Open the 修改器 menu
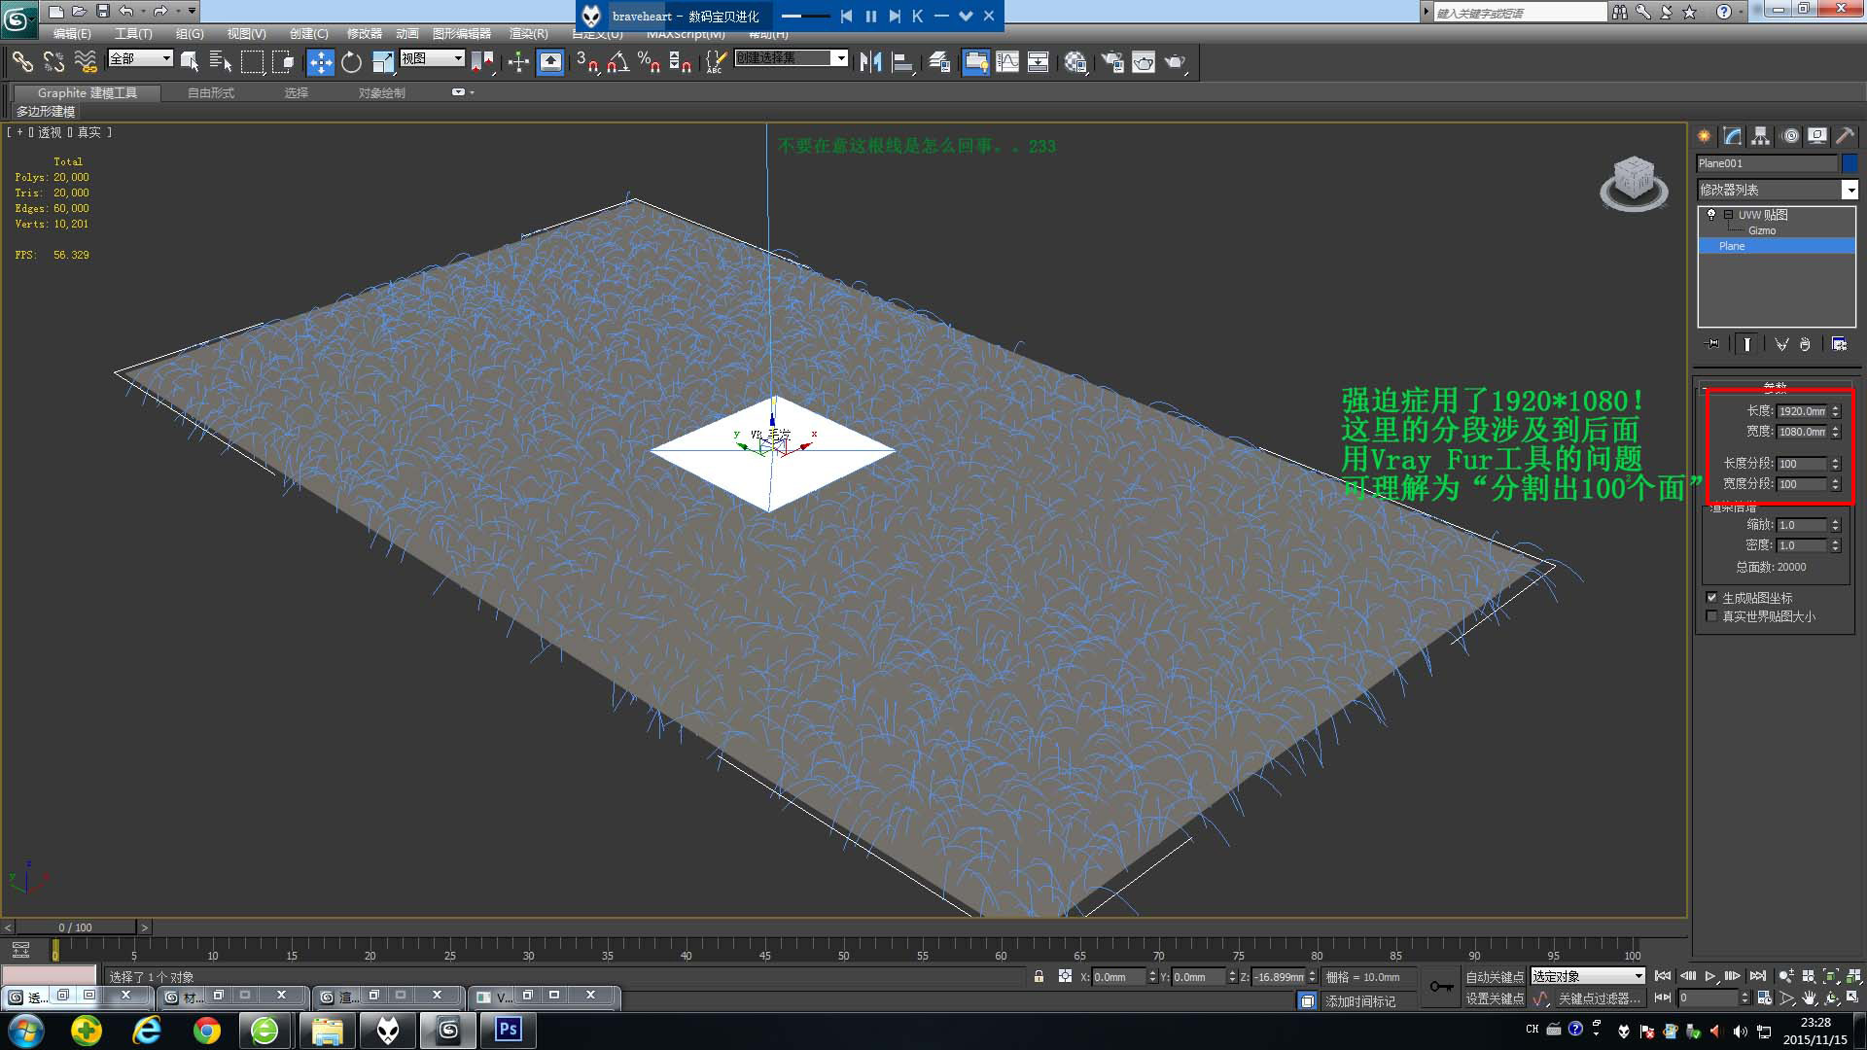The height and width of the screenshot is (1050, 1867). tap(364, 33)
